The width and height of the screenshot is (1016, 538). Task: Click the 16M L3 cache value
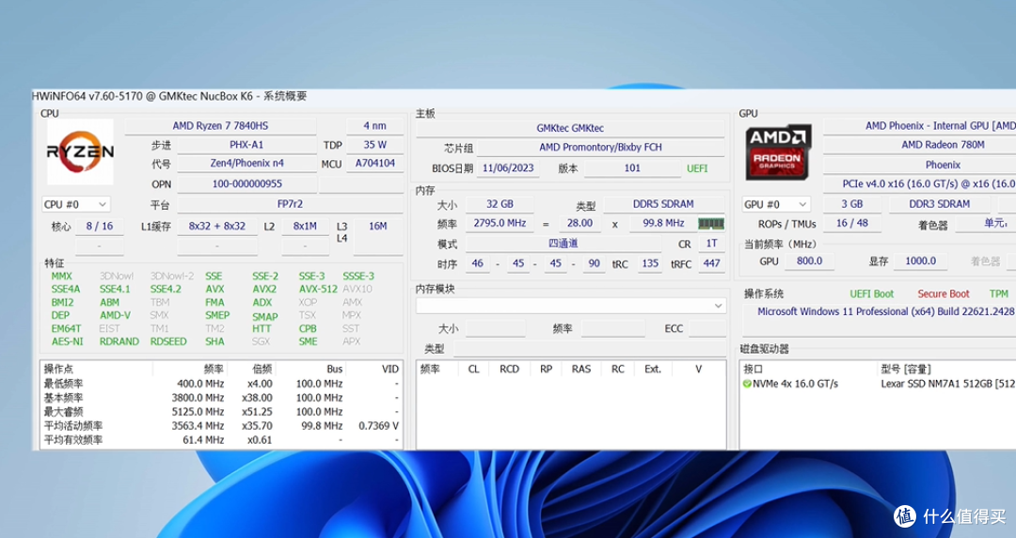point(378,227)
